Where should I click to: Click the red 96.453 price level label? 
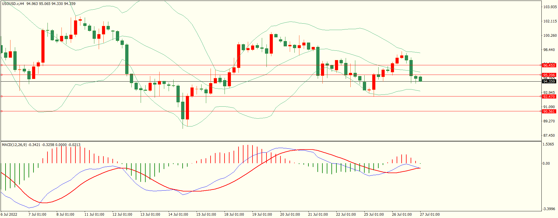pos(549,66)
